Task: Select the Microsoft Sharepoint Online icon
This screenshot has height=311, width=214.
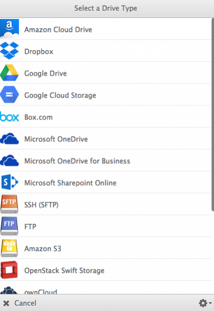Action: tap(10, 182)
